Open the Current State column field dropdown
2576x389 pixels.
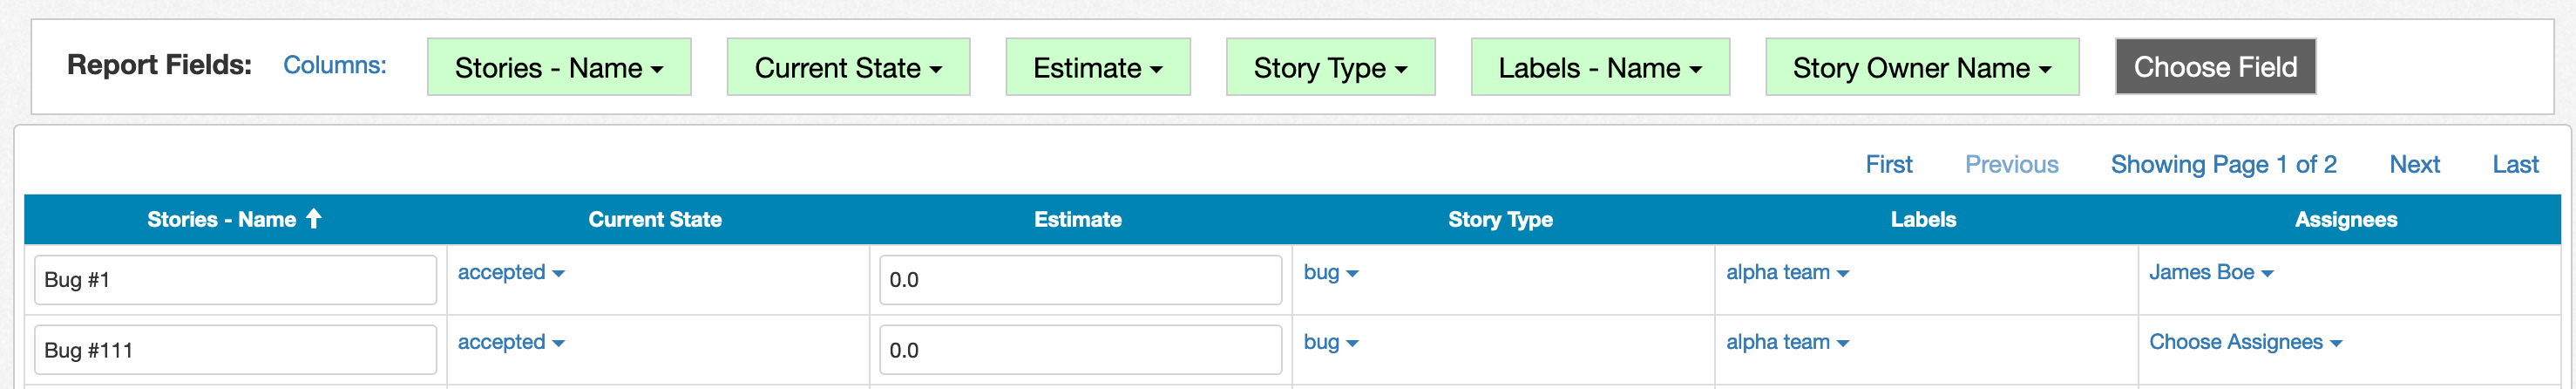coord(848,68)
